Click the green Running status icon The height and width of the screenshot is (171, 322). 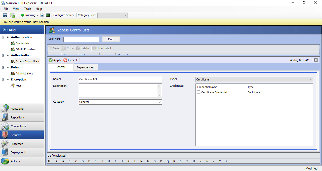click(22, 15)
